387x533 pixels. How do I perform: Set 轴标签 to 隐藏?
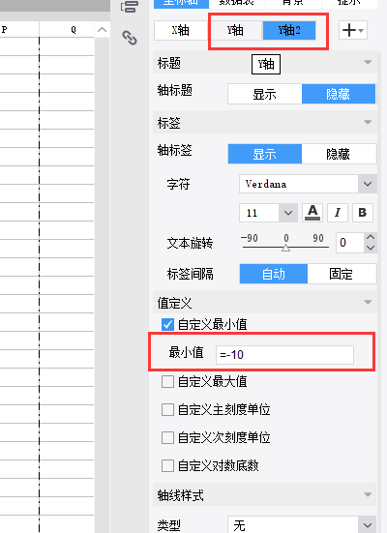339,154
